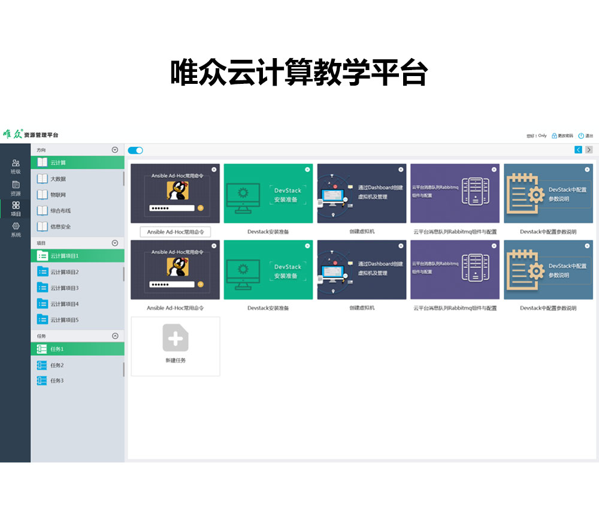Open the lower-row 通过Dashboard创建虚拟机及管理 card
Viewport: 599px width, 523px height.
(x=362, y=270)
